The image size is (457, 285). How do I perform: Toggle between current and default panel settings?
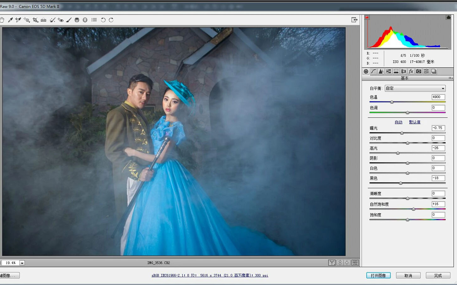(x=355, y=263)
